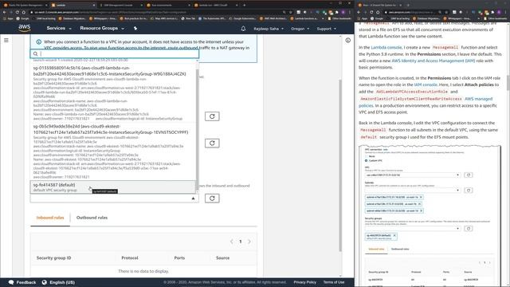Go to next page of rules table

click(x=249, y=242)
